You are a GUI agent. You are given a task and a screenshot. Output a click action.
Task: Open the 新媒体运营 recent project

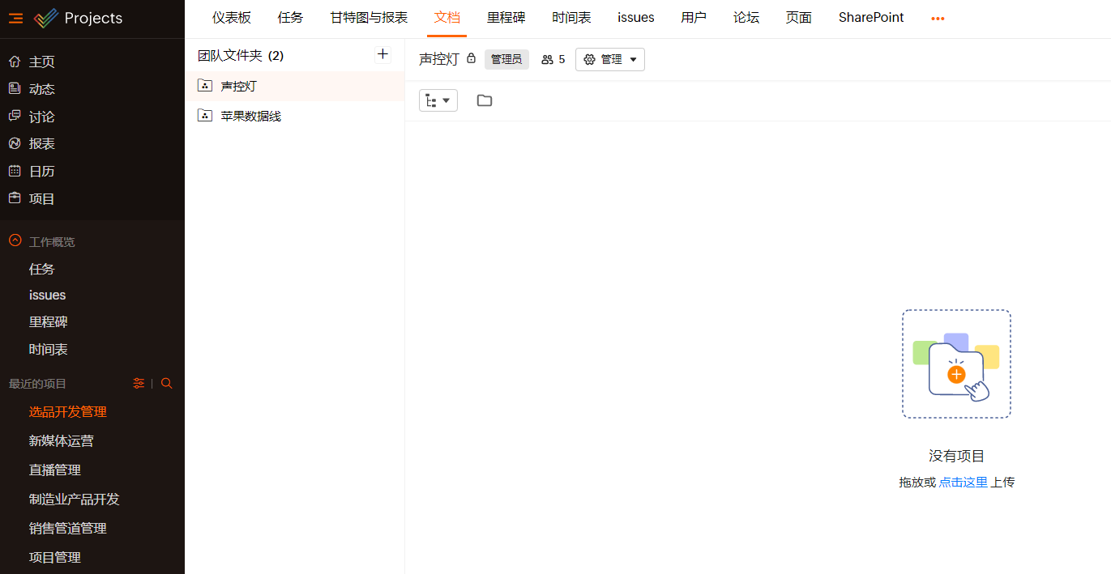pyautogui.click(x=62, y=441)
